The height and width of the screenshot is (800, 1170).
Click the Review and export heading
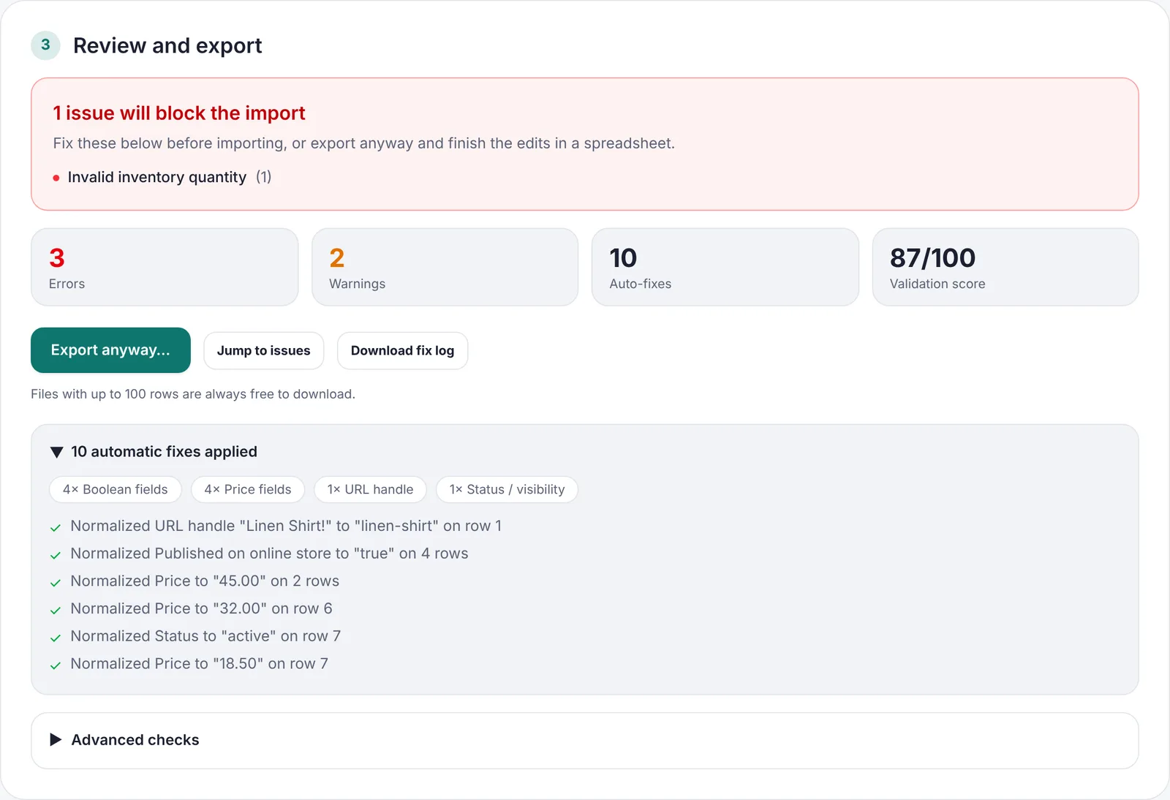167,45
